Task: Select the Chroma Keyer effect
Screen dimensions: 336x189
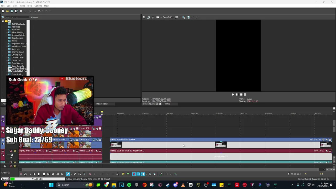Action: (x=17, y=58)
